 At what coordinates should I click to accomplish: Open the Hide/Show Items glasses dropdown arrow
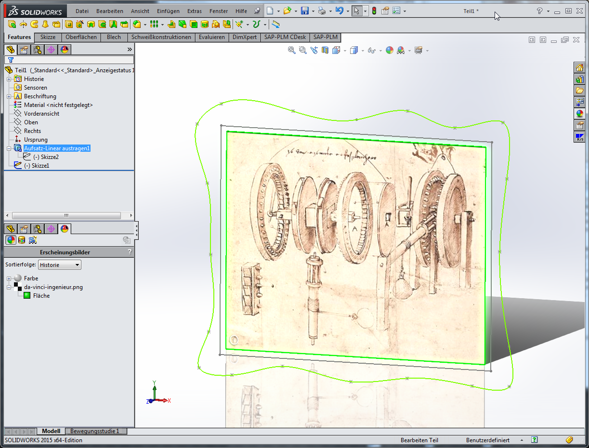click(380, 51)
